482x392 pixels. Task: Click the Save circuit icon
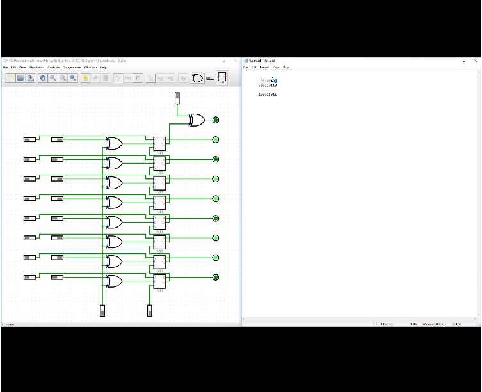(30, 78)
